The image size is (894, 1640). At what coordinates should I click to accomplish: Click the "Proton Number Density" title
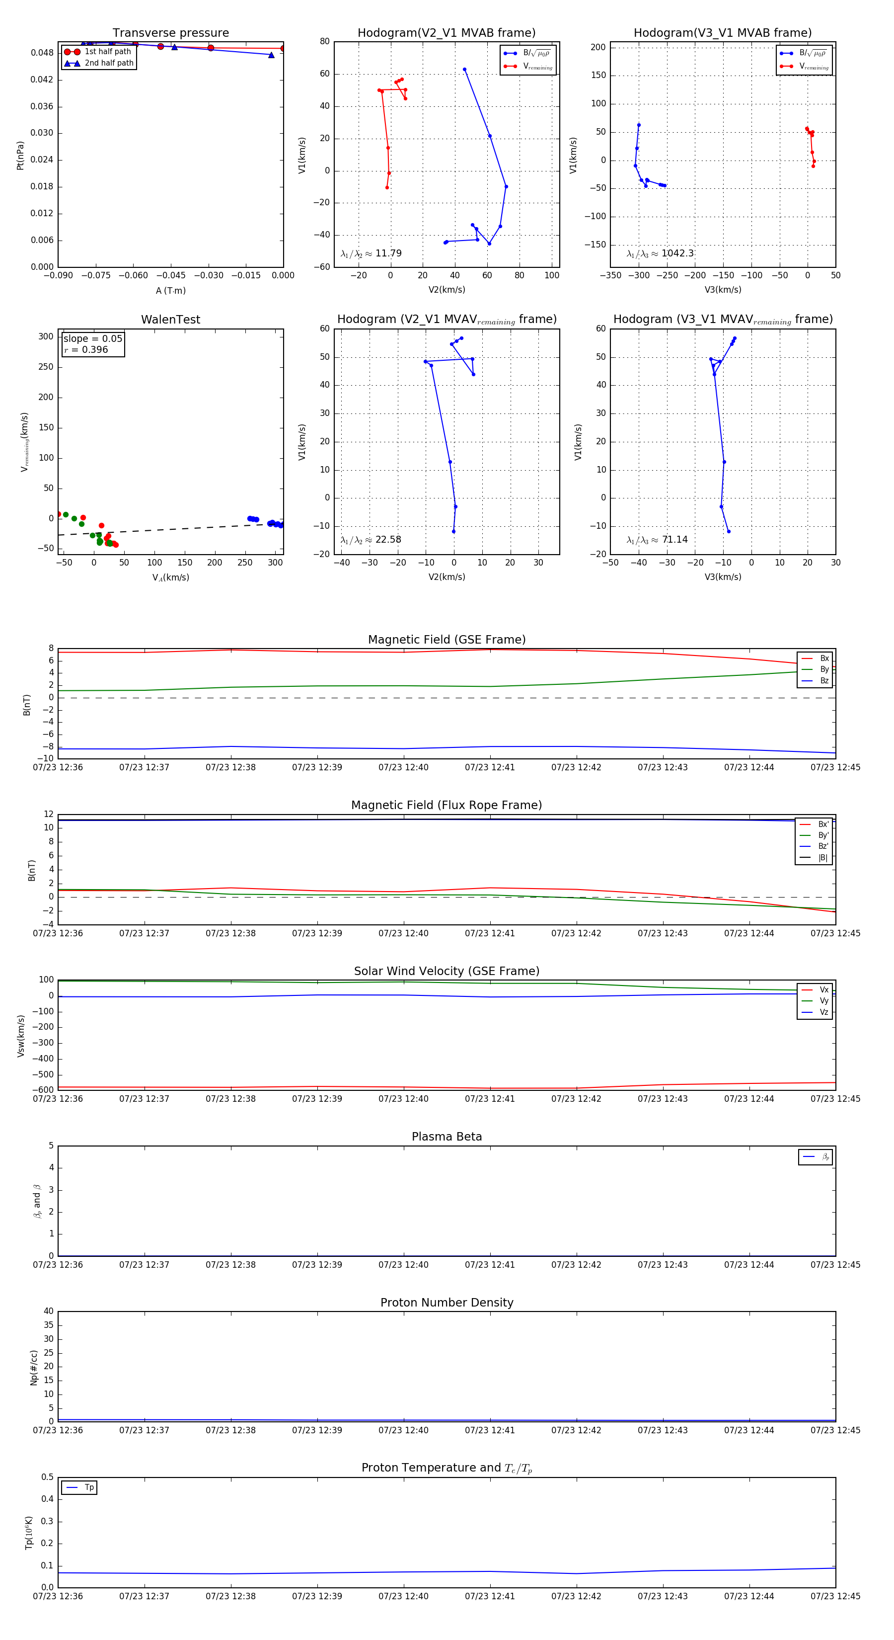click(447, 1303)
